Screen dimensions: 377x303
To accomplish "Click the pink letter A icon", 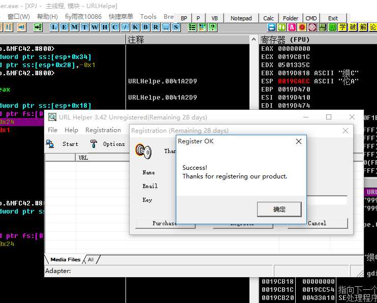I will pos(292,27).
